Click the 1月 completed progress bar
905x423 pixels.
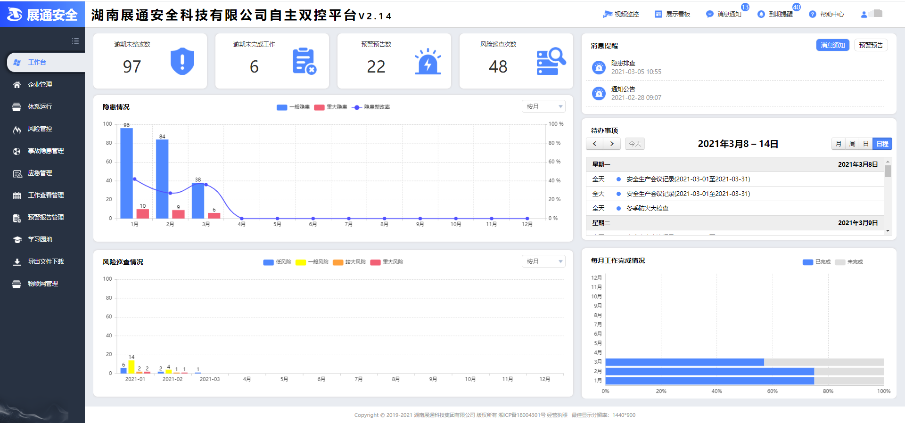tap(710, 381)
